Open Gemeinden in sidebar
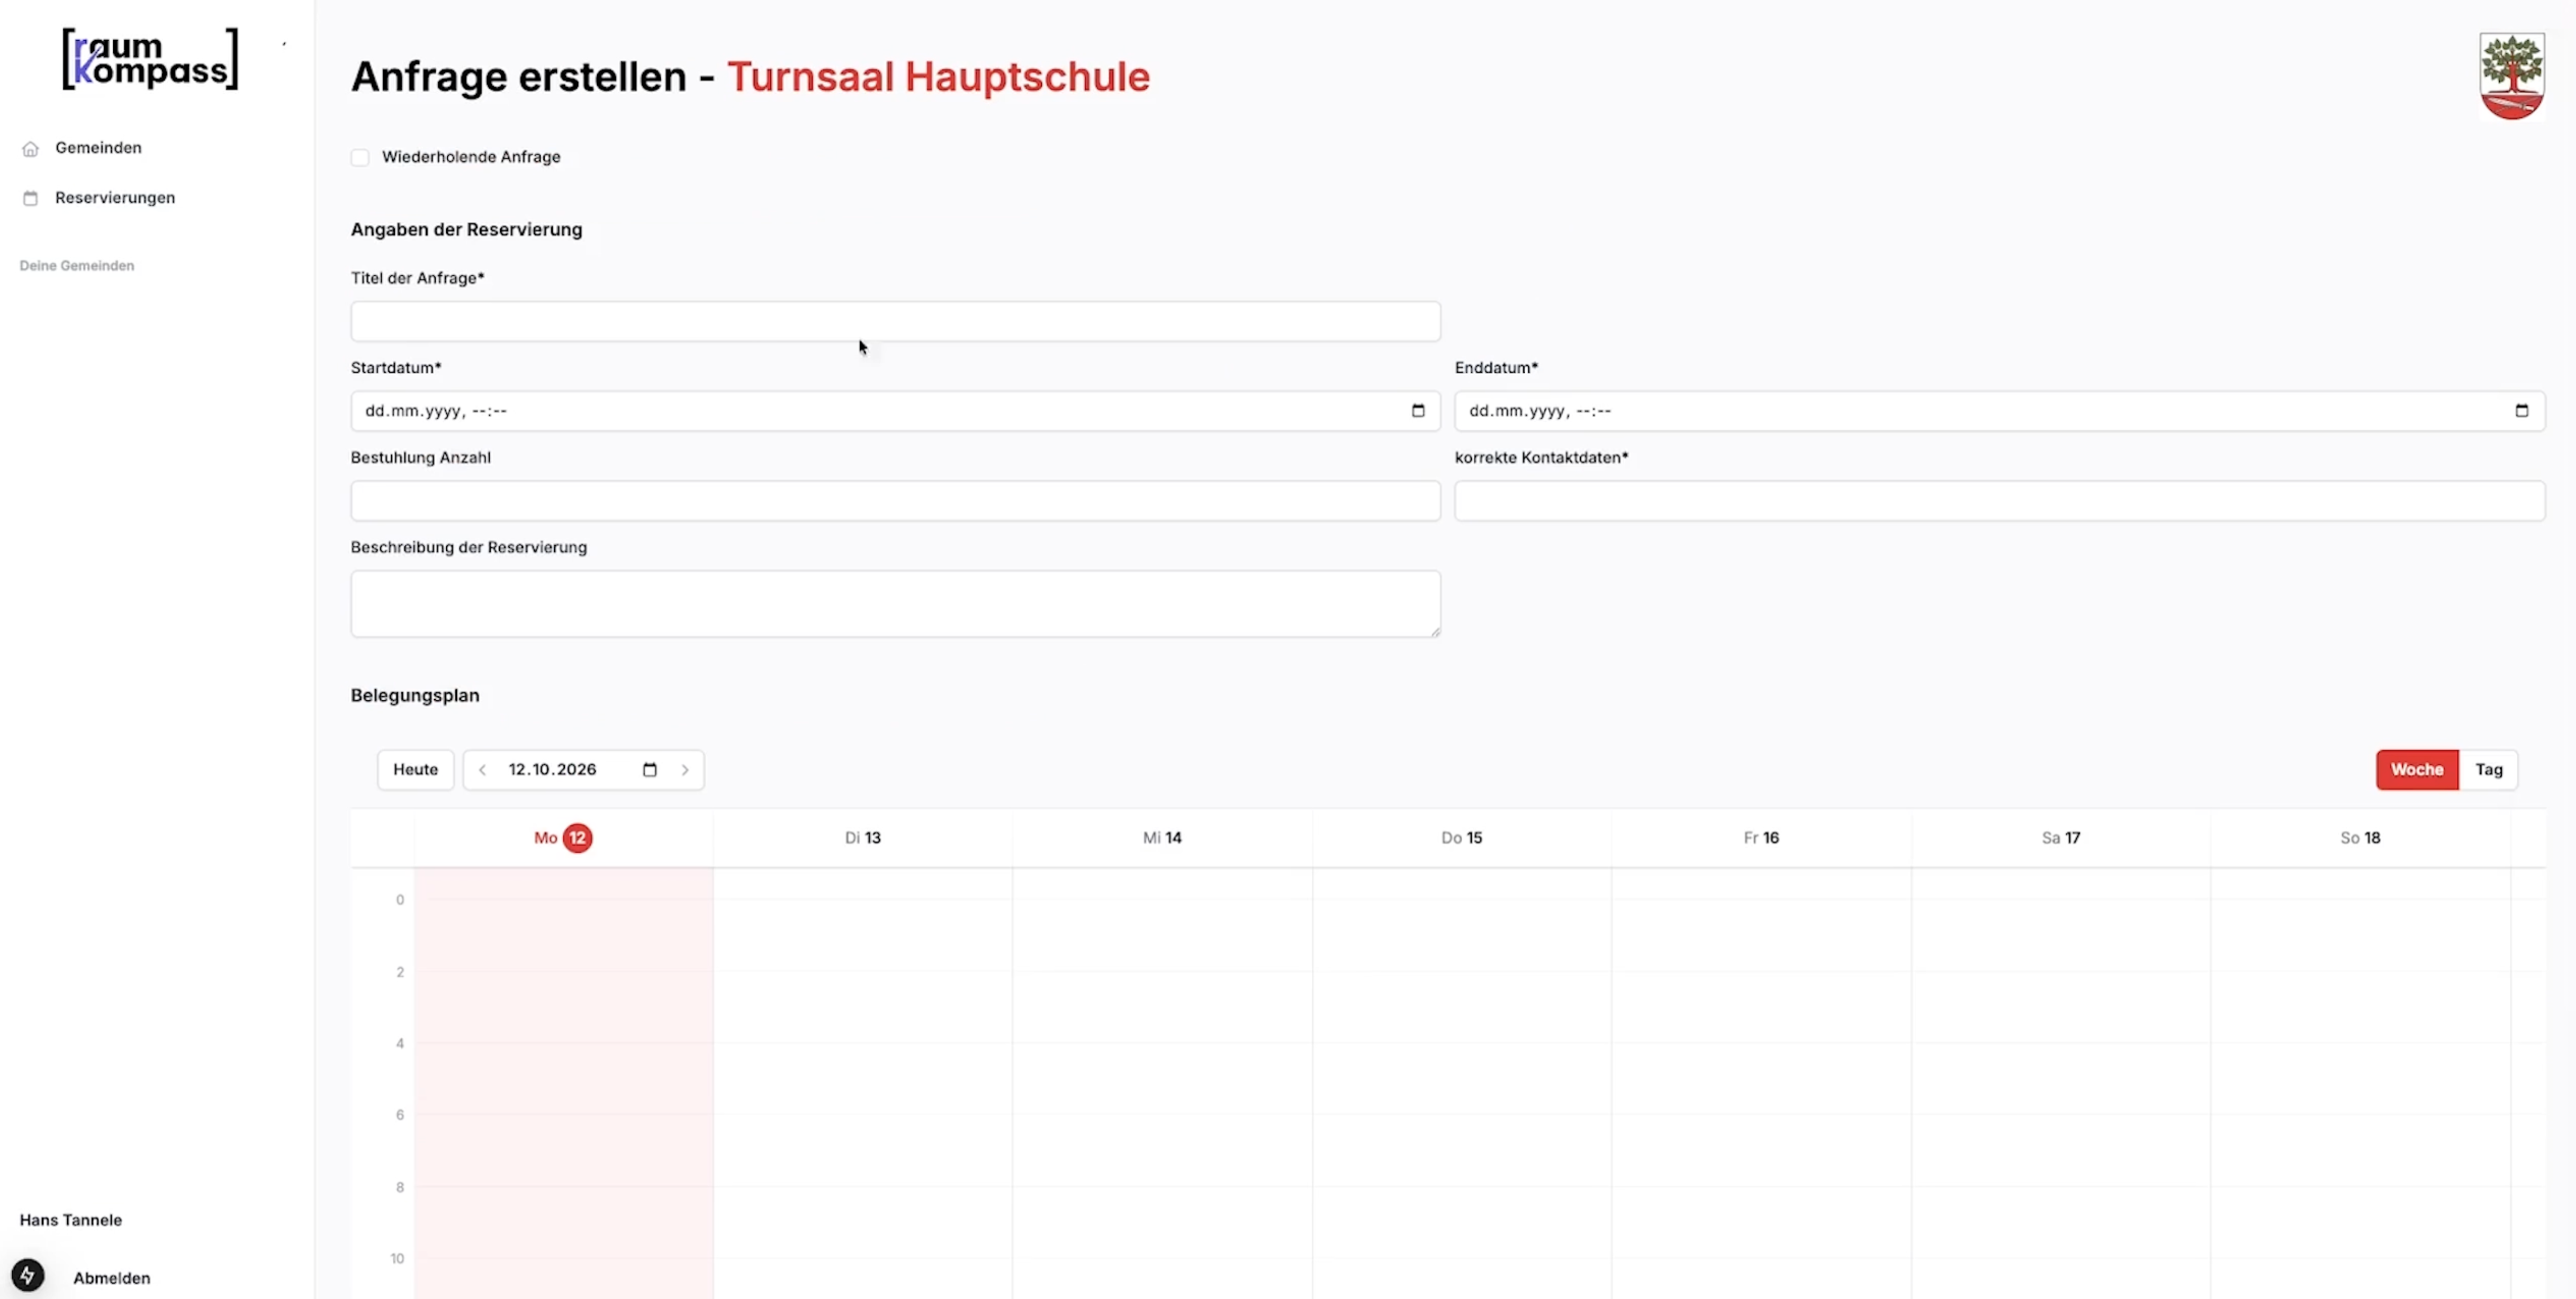 98,148
